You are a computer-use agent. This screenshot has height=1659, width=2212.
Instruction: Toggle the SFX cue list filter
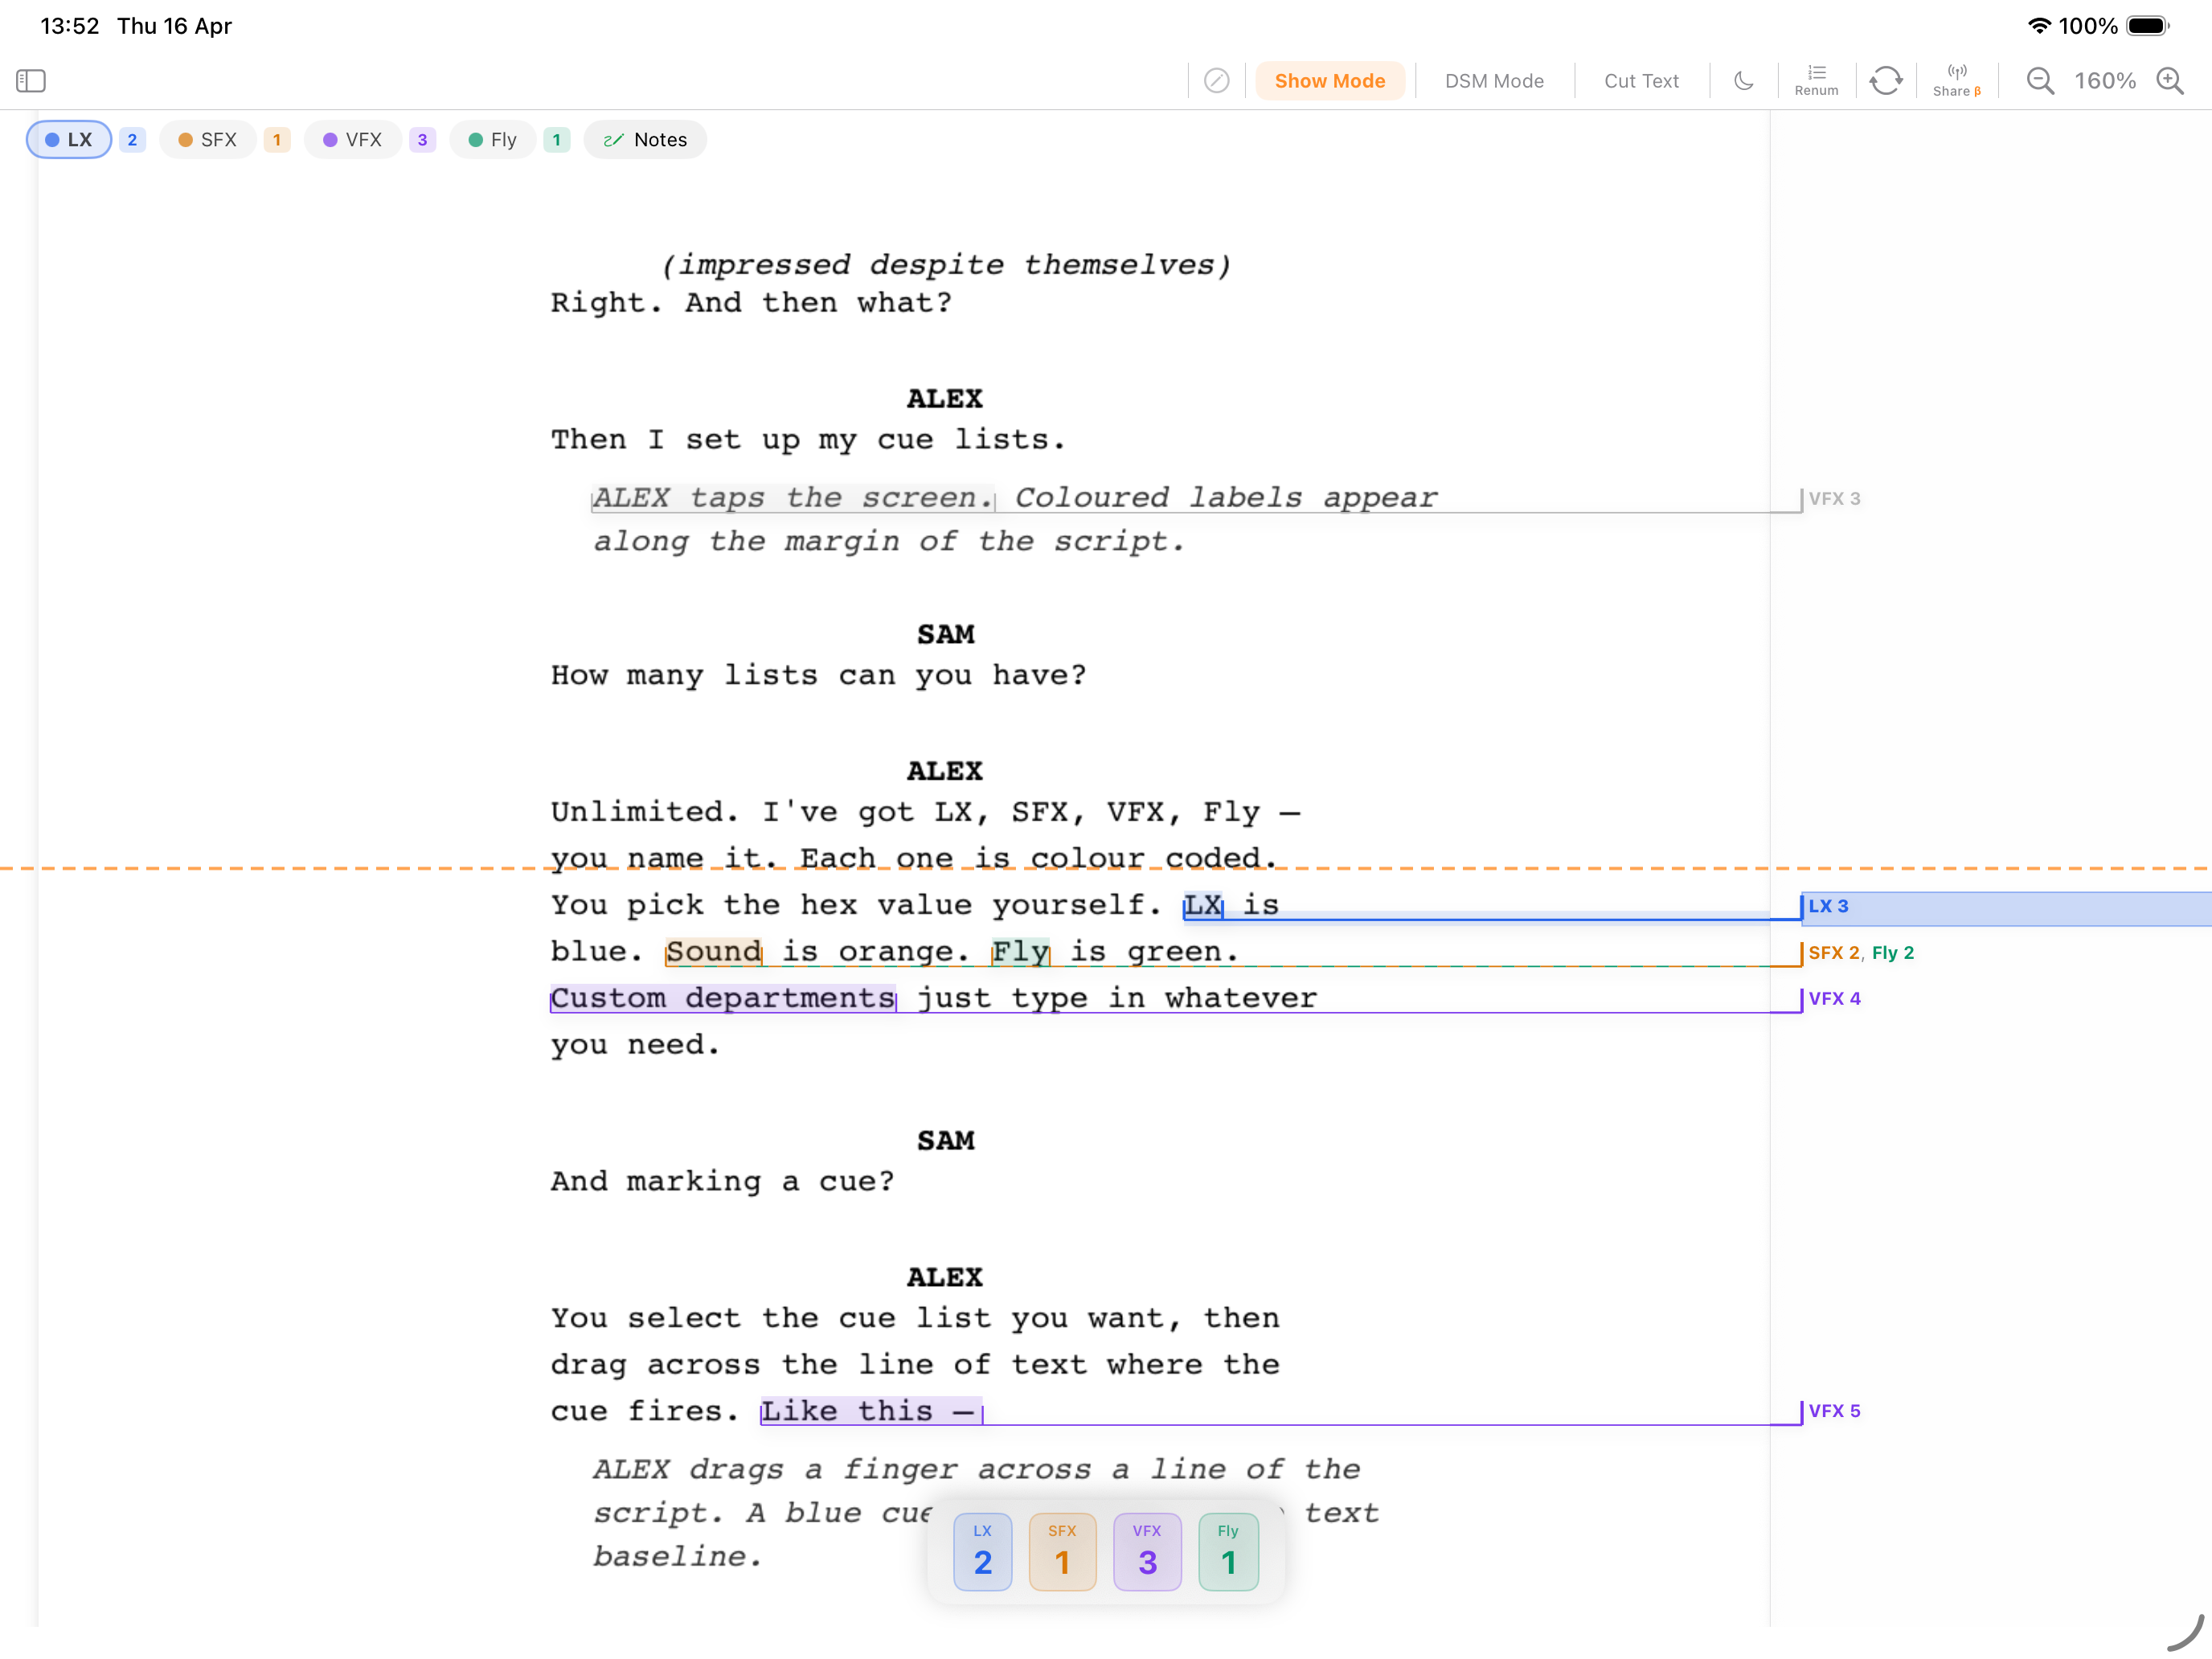click(x=208, y=140)
